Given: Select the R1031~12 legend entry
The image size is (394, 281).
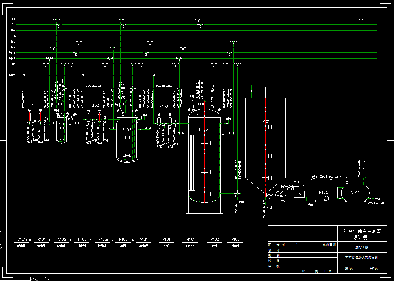Looking at the screenshot, I should coord(126,240).
